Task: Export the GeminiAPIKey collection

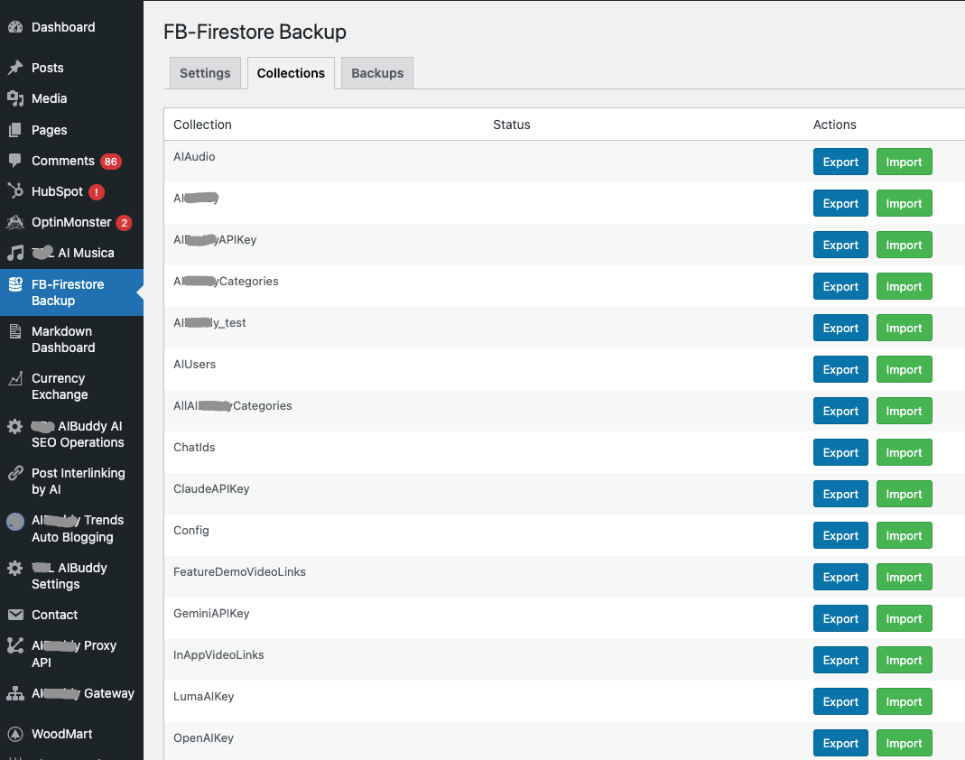Action: 840,618
